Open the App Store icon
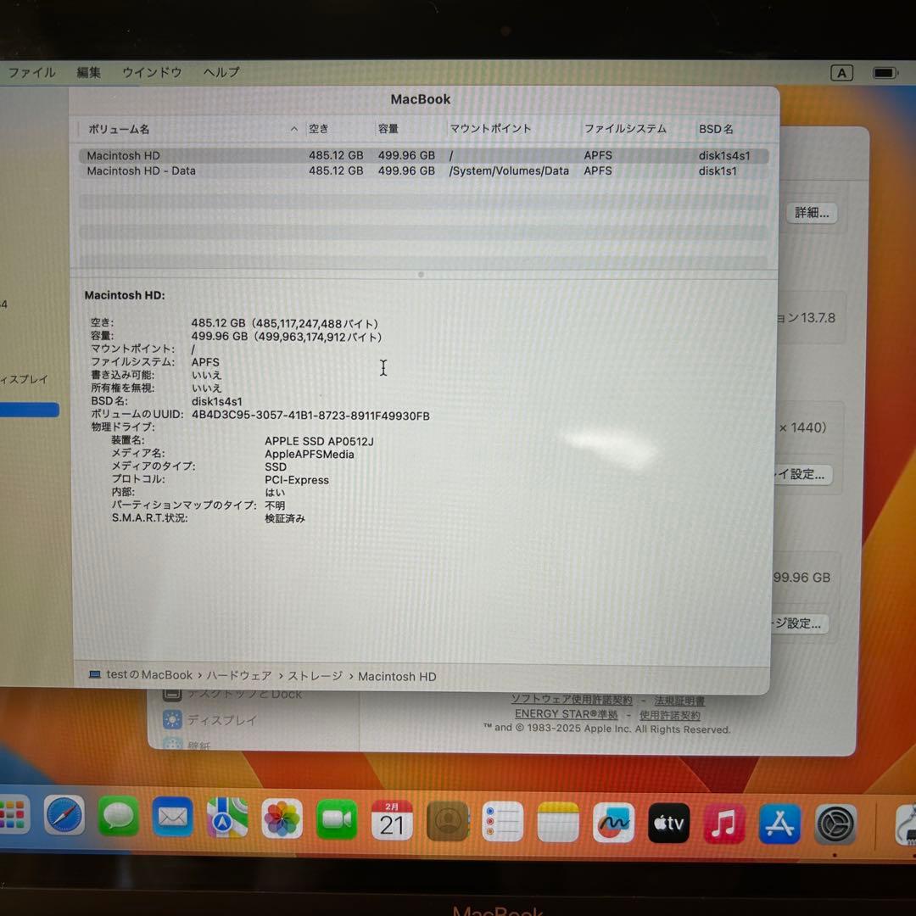 pyautogui.click(x=778, y=821)
